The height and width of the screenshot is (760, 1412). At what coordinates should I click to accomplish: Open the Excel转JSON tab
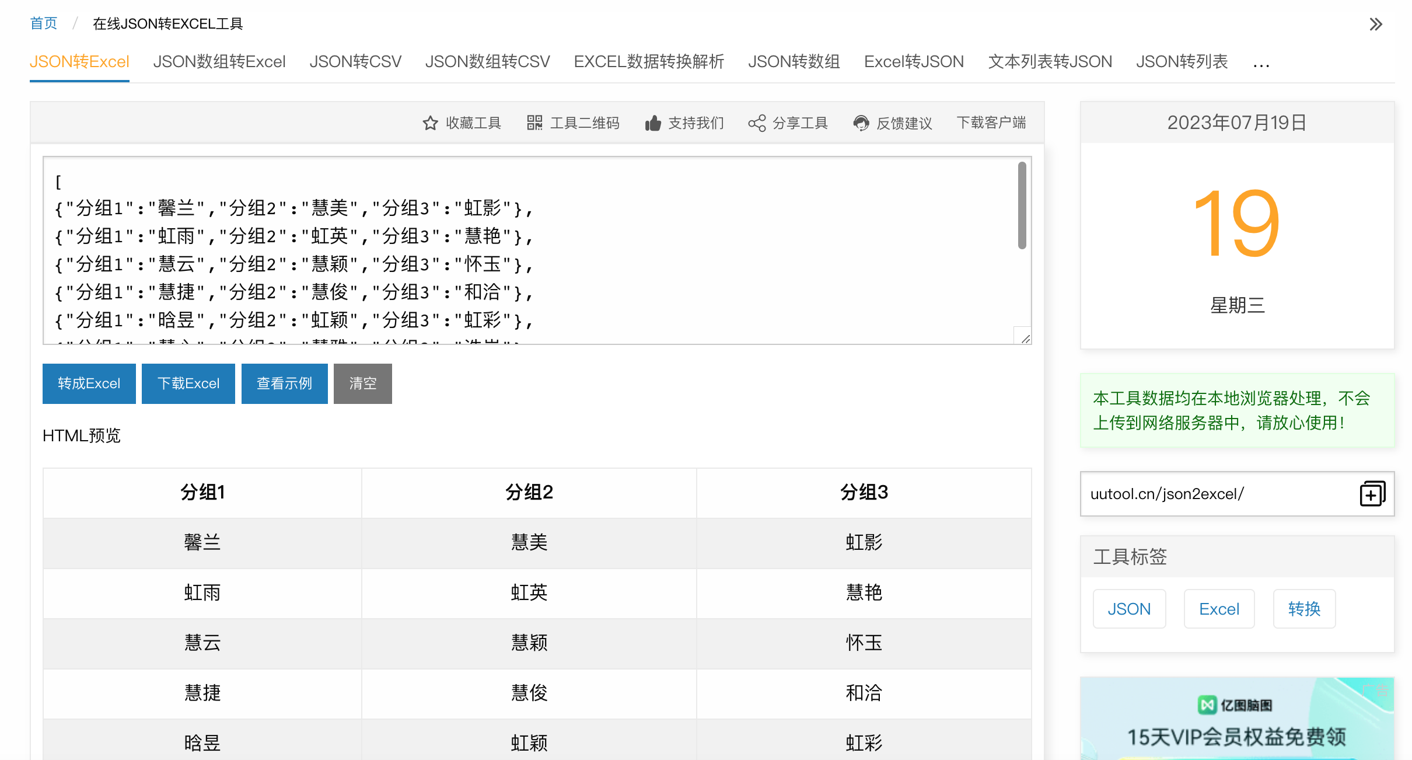[x=914, y=62]
